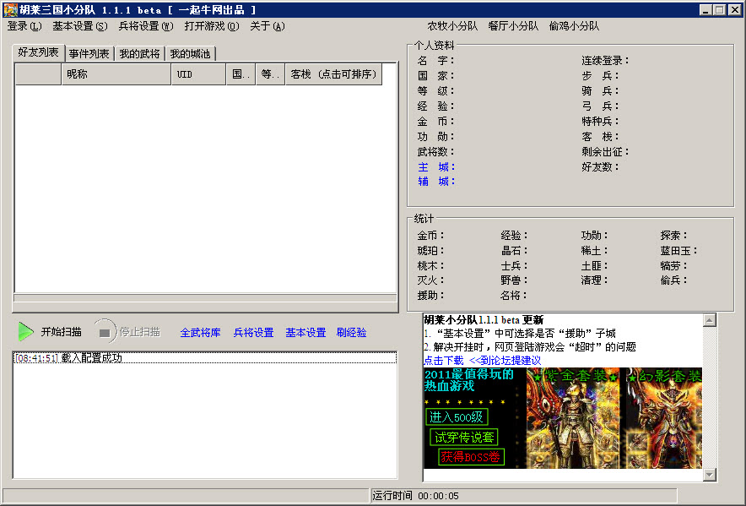
Task: Open the 登录 menu
Action: (x=24, y=26)
